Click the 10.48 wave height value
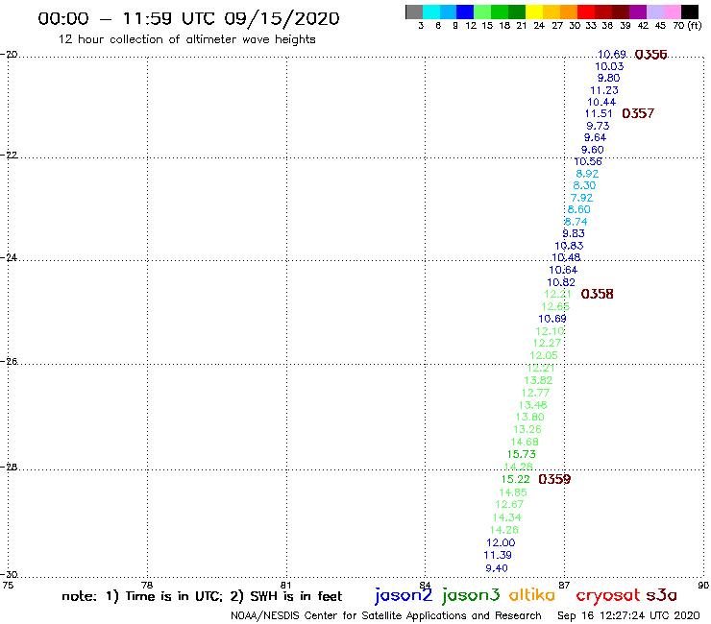The width and height of the screenshot is (711, 624). 566,258
